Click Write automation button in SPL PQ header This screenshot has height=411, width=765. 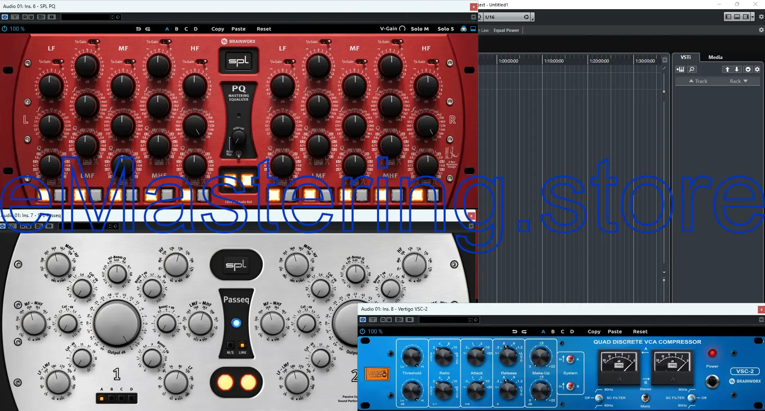coord(31,17)
